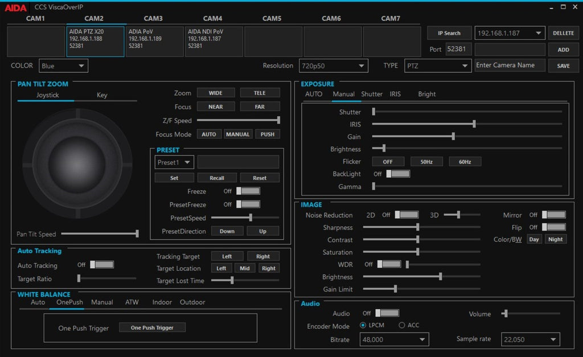Select the AIDA PTZ X20 camera tile
Screen dimensions: 583x357
(95, 41)
